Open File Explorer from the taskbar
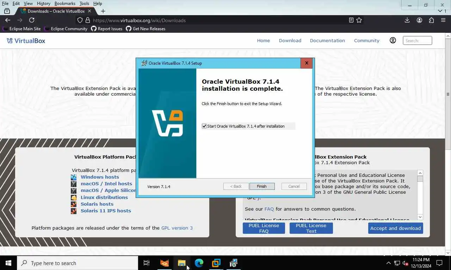 (182, 263)
